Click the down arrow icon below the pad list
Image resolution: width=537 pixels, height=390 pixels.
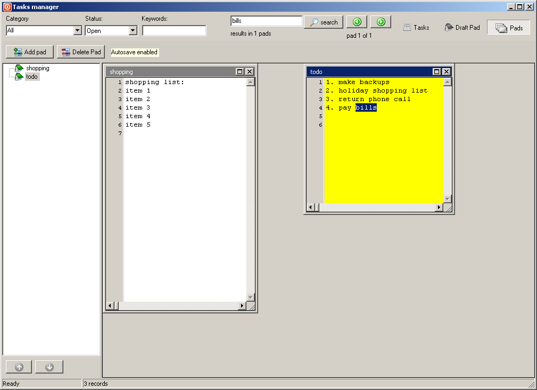click(49, 367)
